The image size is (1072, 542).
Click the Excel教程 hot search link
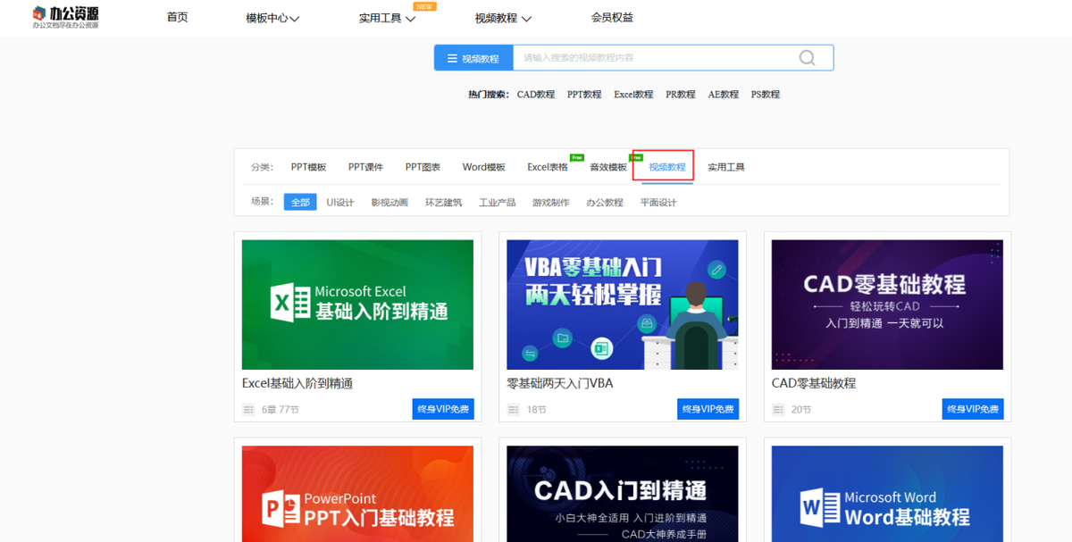633,95
